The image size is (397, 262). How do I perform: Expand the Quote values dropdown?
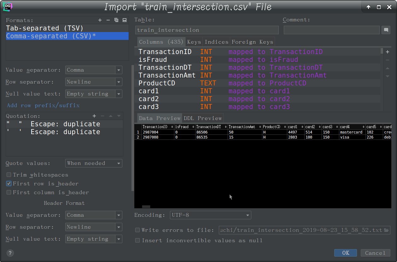(94, 163)
